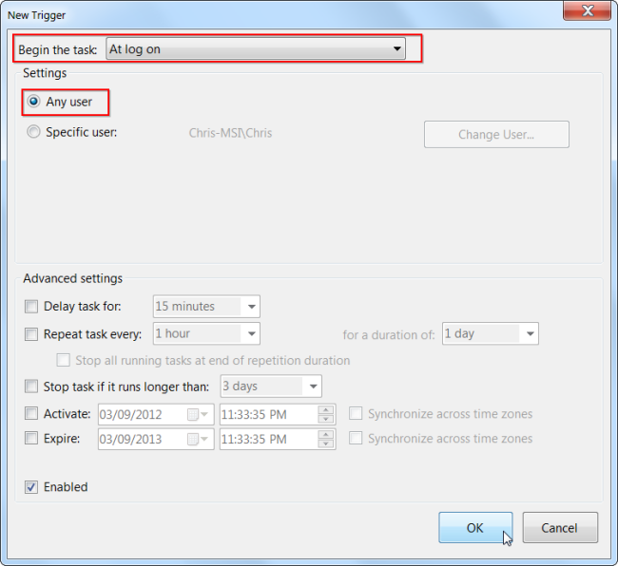The height and width of the screenshot is (566, 618).
Task: Decrease the Activate time with down spinner
Action: [x=325, y=419]
